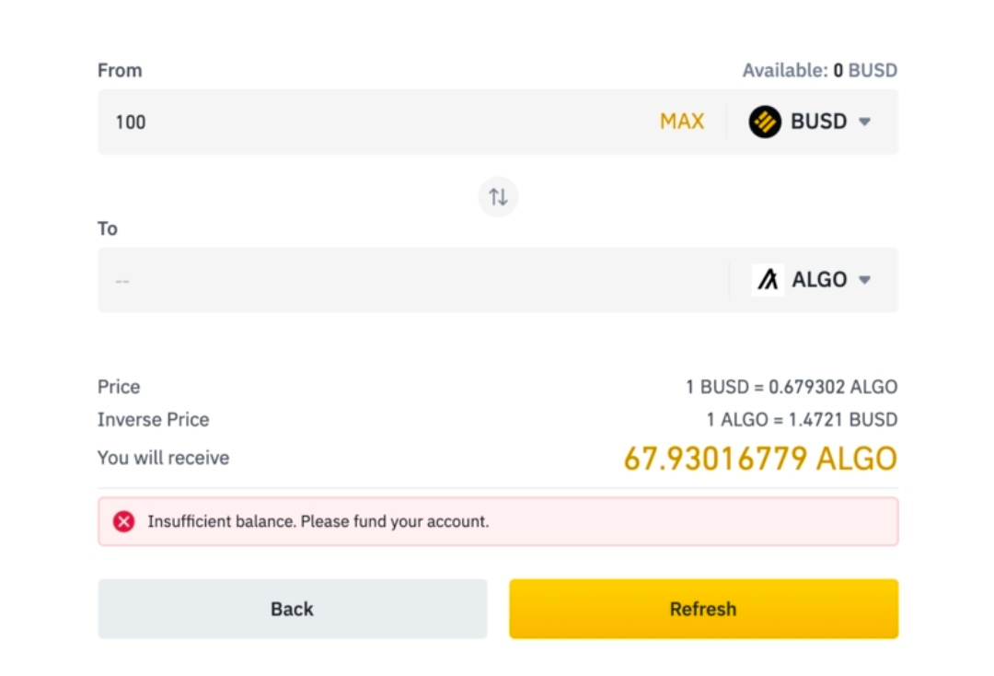Click the Inverse Price label

click(x=154, y=420)
